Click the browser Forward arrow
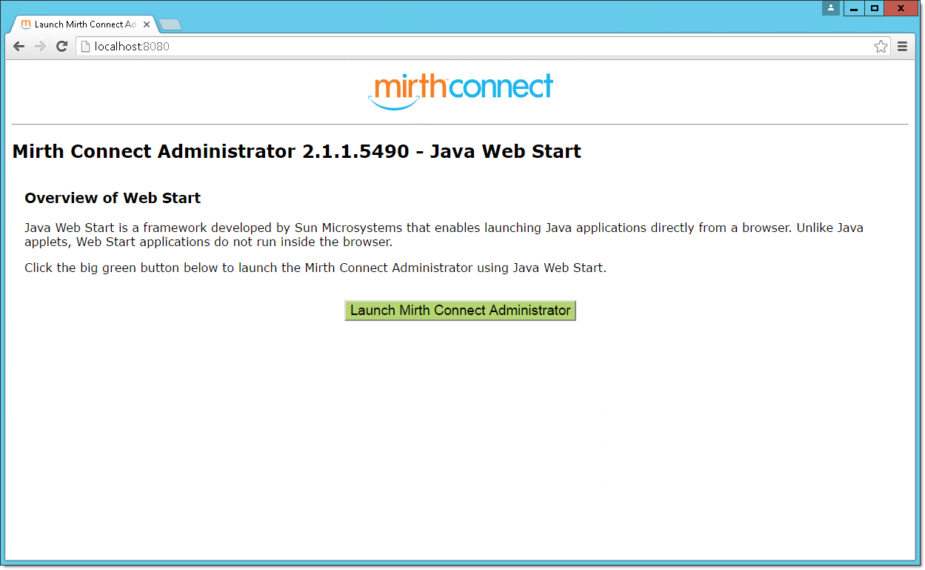This screenshot has height=570, width=925. point(41,46)
